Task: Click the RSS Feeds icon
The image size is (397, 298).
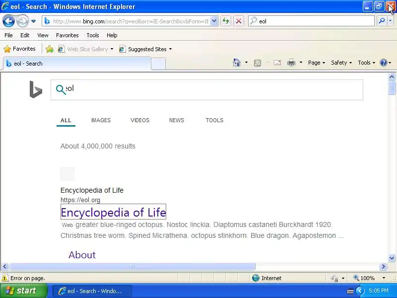Action: pyautogui.click(x=257, y=63)
